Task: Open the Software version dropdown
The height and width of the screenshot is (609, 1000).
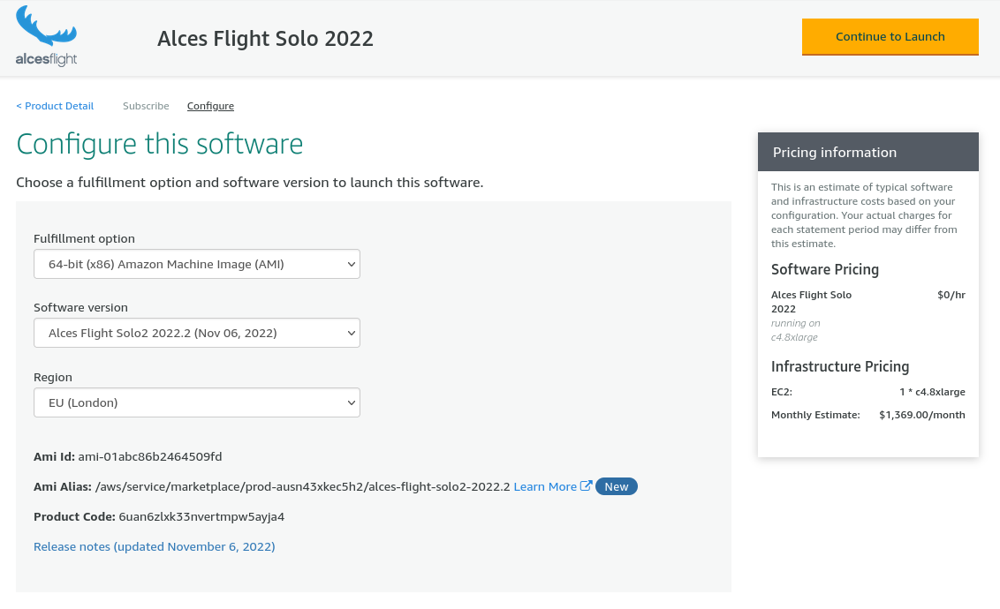Action: (196, 333)
